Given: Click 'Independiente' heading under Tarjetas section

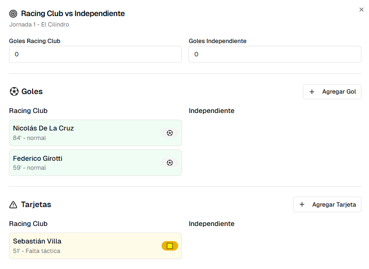Looking at the screenshot, I should [212, 224].
